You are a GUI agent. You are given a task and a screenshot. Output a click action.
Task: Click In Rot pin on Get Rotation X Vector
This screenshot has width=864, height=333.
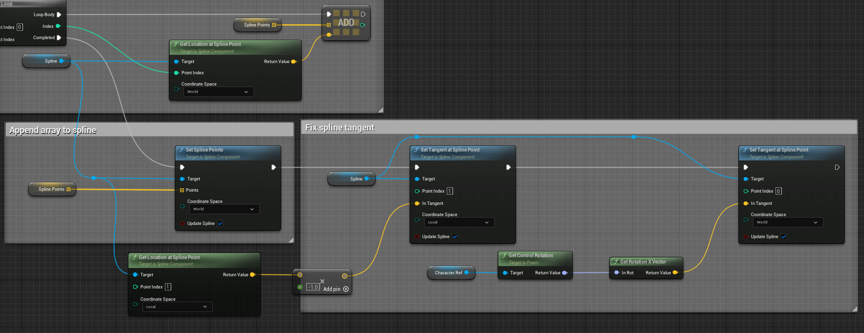[616, 273]
